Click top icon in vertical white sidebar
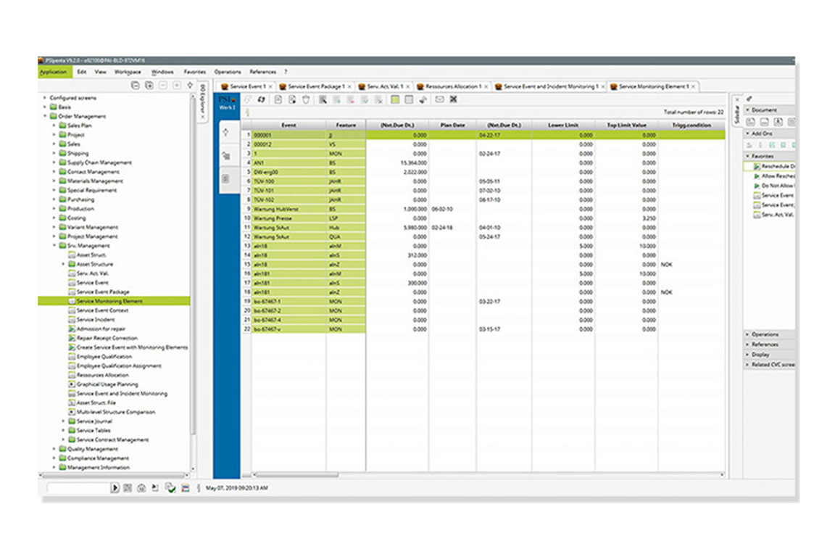This screenshot has height=557, width=835. click(226, 132)
